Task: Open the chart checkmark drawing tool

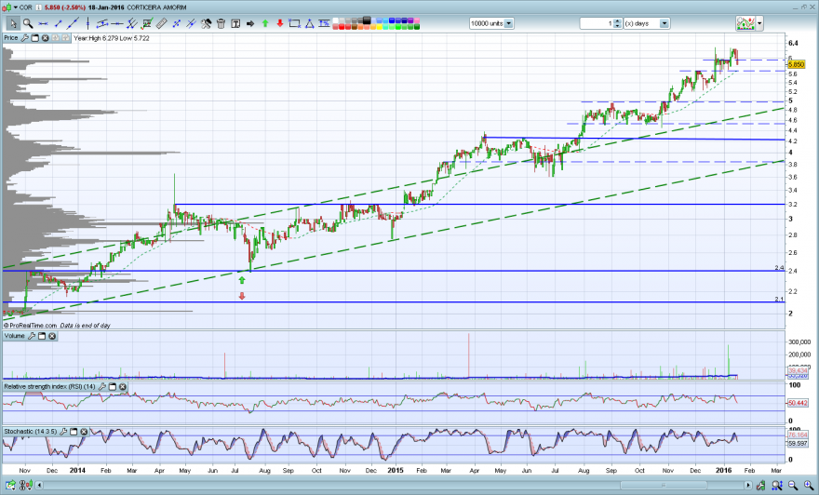Action: pos(147,23)
